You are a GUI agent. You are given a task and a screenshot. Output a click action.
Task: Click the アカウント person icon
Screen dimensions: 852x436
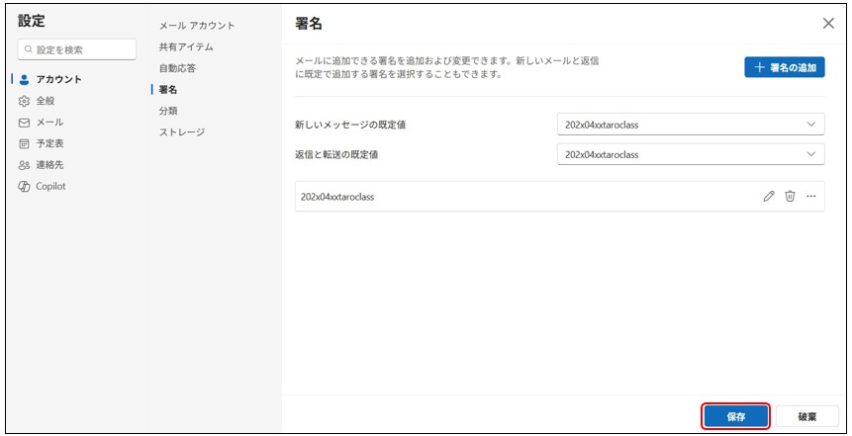pyautogui.click(x=25, y=79)
